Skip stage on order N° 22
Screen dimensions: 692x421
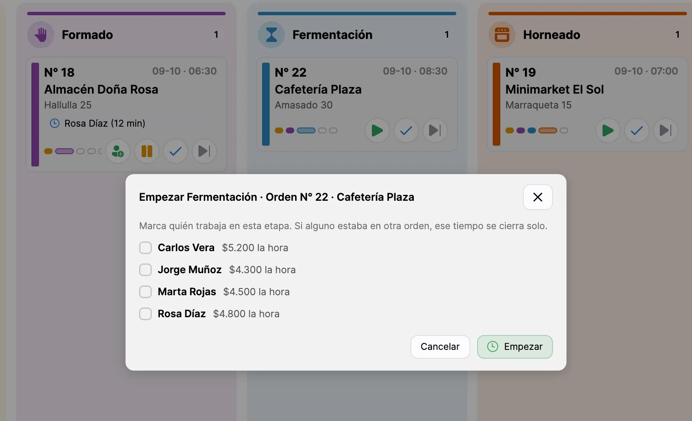click(x=435, y=130)
